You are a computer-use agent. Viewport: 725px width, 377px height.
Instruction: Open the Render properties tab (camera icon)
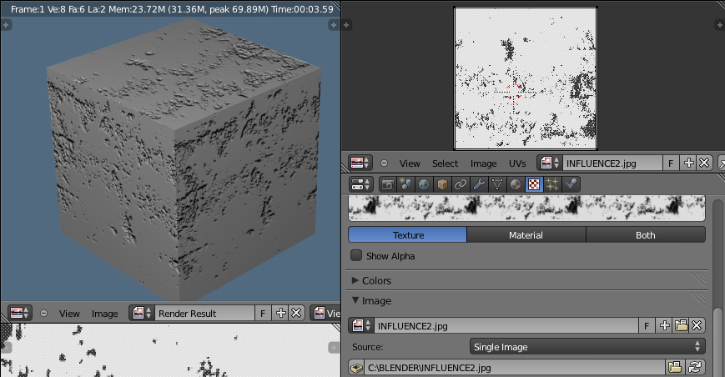387,184
